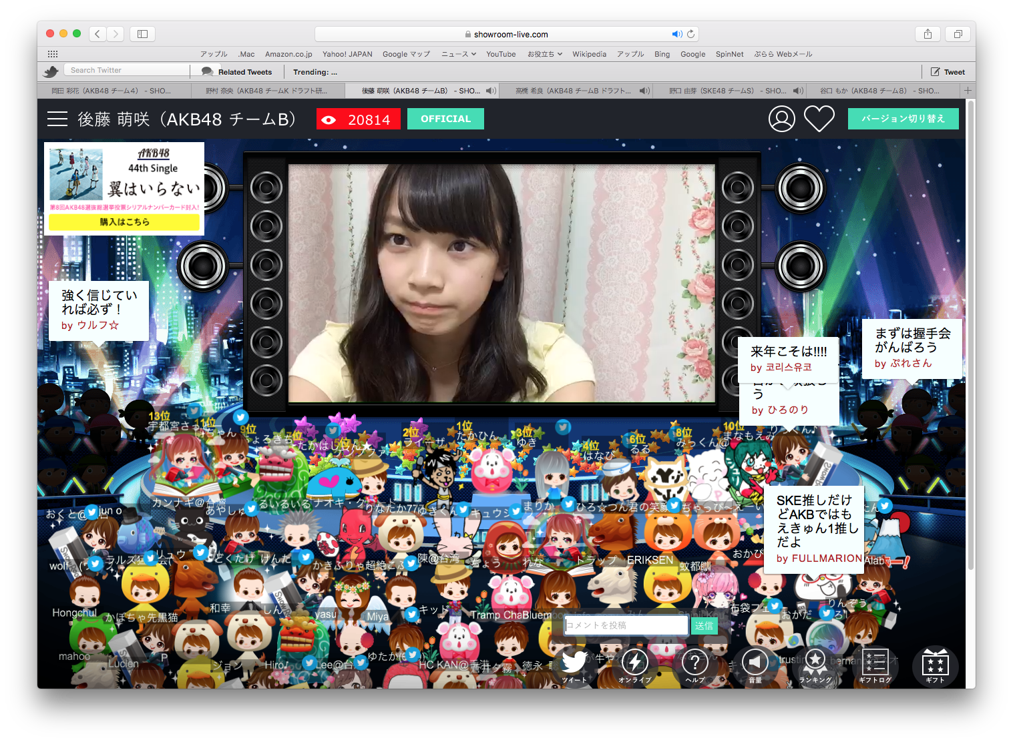Click the live video stream
Screen dimensions: 1013x742
501,283
